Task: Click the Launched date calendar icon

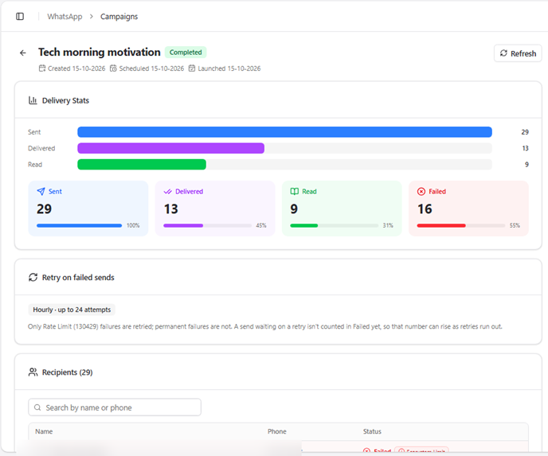Action: pyautogui.click(x=192, y=68)
